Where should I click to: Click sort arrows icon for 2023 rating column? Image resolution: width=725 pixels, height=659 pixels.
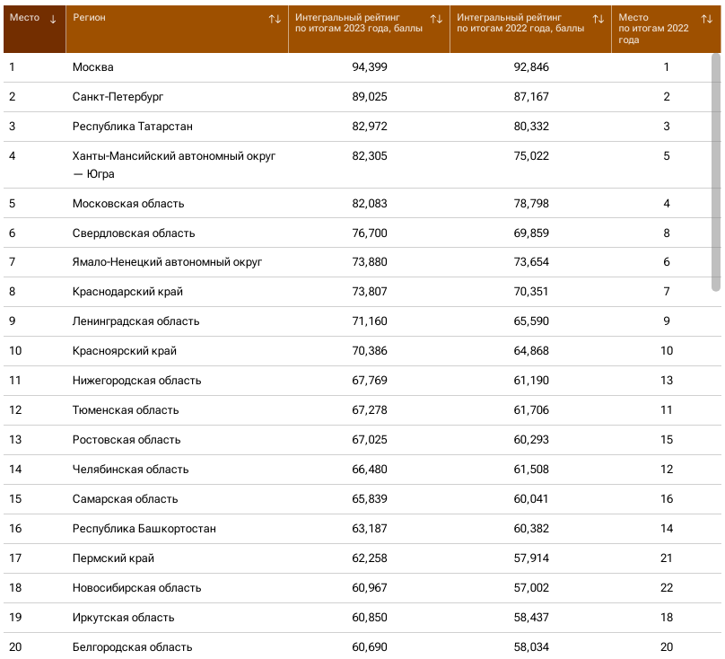pyautogui.click(x=436, y=19)
